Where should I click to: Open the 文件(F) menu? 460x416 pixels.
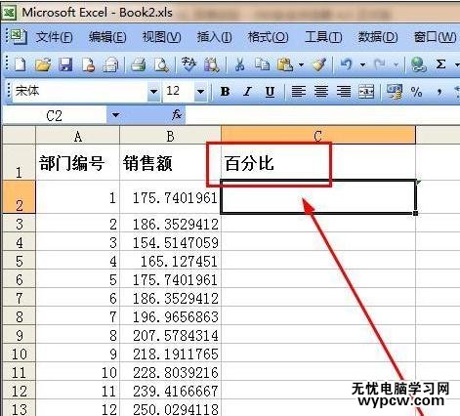coord(54,37)
